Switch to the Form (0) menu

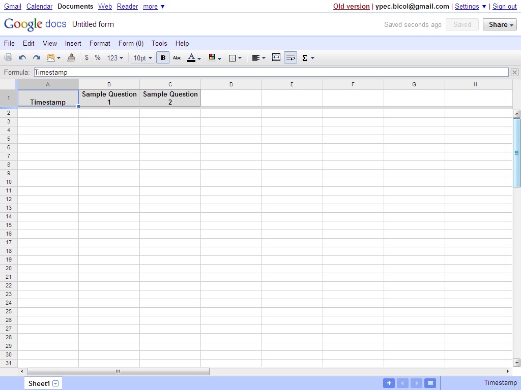pyautogui.click(x=131, y=43)
